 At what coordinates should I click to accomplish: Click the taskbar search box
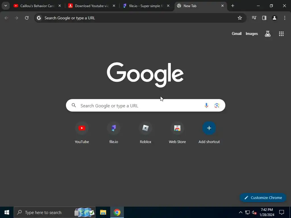[x=55, y=212]
